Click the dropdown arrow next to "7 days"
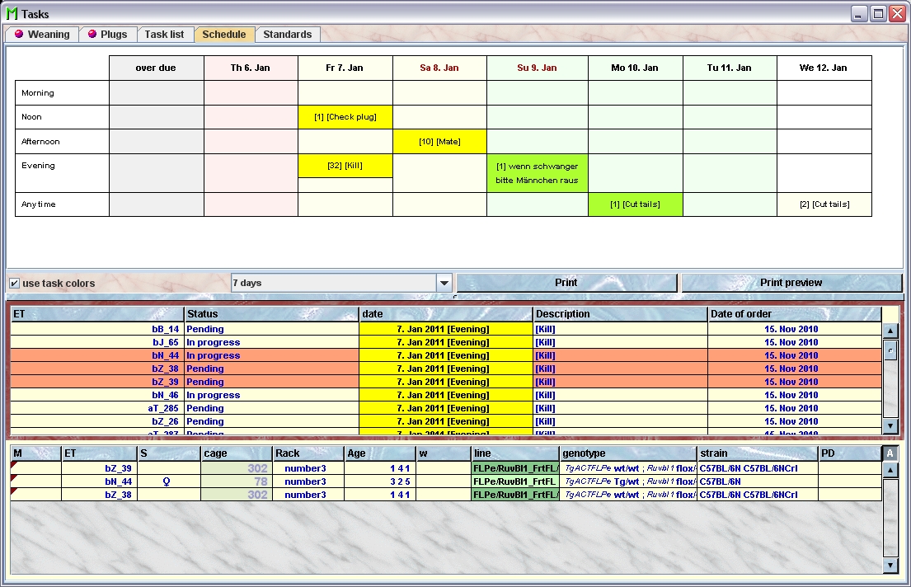The height and width of the screenshot is (587, 911). (444, 283)
